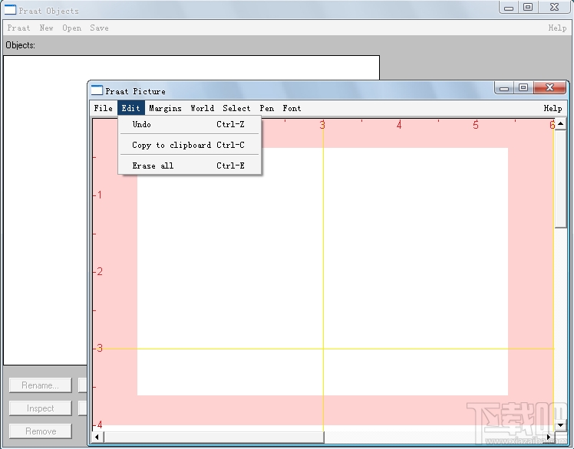Image resolution: width=574 pixels, height=449 pixels.
Task: Open the Praat menu in Praat Objects
Action: (x=18, y=28)
